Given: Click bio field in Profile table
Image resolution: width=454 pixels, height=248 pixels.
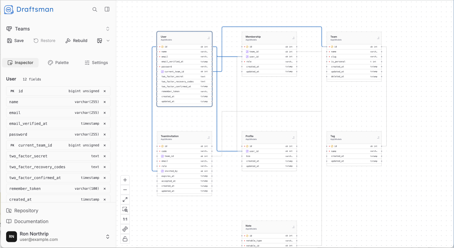Looking at the screenshot, I should coord(269,156).
